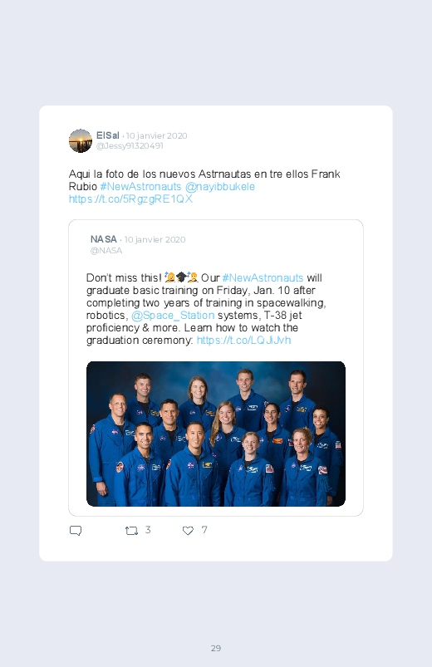Screen dimensions: 432x667
Task: Open the #NewAstronauts hashtag in NASA's tweet
Action: [263, 277]
